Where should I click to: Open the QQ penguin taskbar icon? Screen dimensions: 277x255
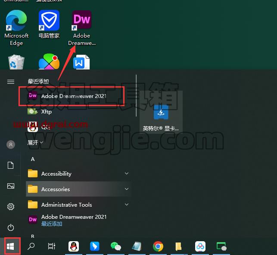tap(74, 246)
